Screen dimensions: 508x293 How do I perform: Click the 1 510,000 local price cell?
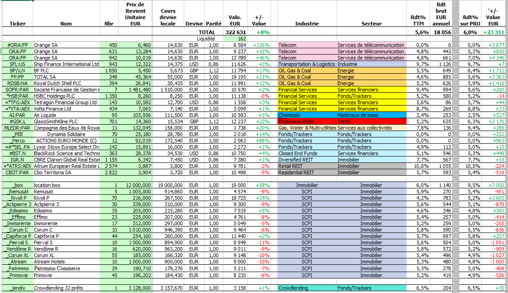[x=168, y=90]
